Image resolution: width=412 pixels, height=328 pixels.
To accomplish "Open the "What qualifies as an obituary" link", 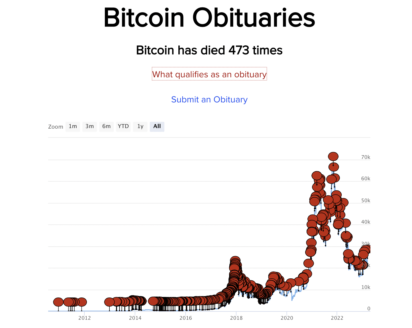I will tap(209, 74).
